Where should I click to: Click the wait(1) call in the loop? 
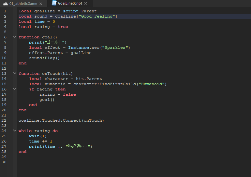click(38, 136)
